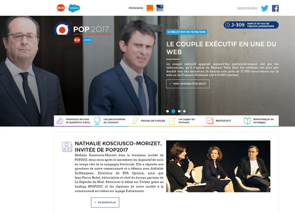Click the open book Bibliothèque de sondages icon

pyautogui.click(x=247, y=121)
